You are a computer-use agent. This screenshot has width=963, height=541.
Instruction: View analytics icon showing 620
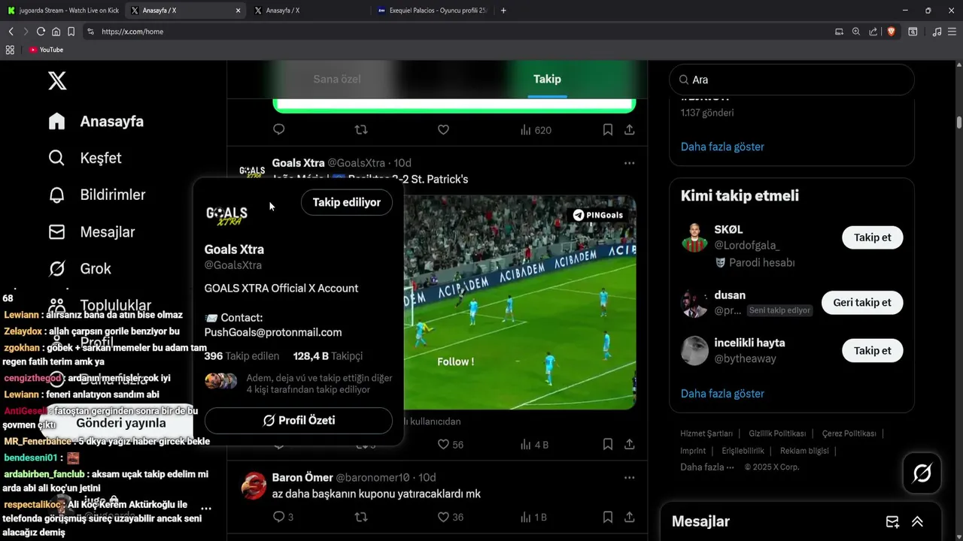tap(536, 130)
